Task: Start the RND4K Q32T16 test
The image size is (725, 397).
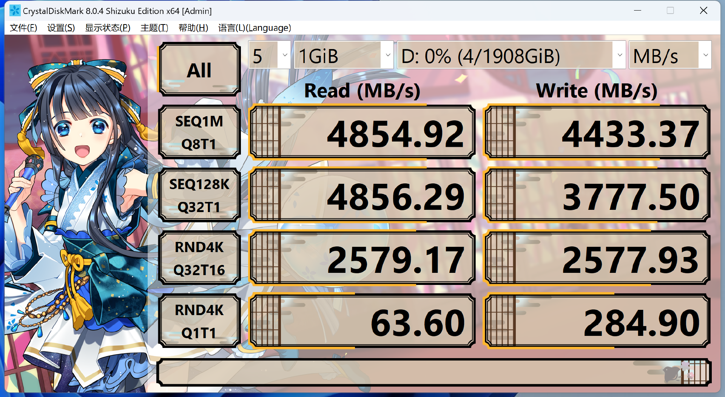Action: [x=199, y=258]
